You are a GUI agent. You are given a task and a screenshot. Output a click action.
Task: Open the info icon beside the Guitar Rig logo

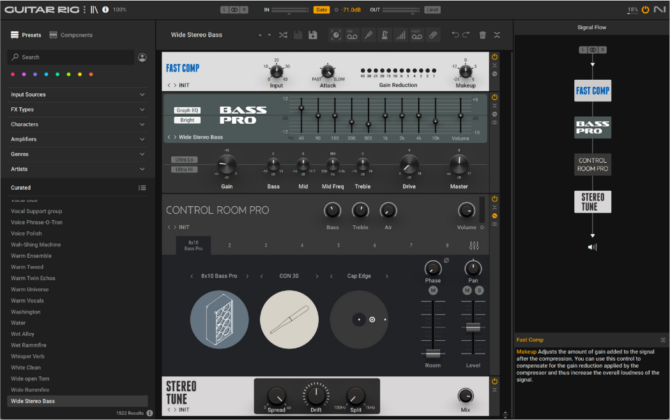click(105, 10)
